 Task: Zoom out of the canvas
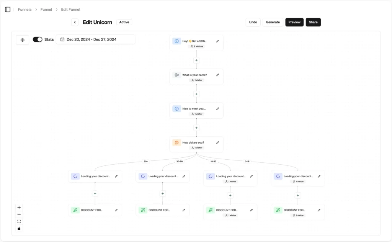[19, 214]
